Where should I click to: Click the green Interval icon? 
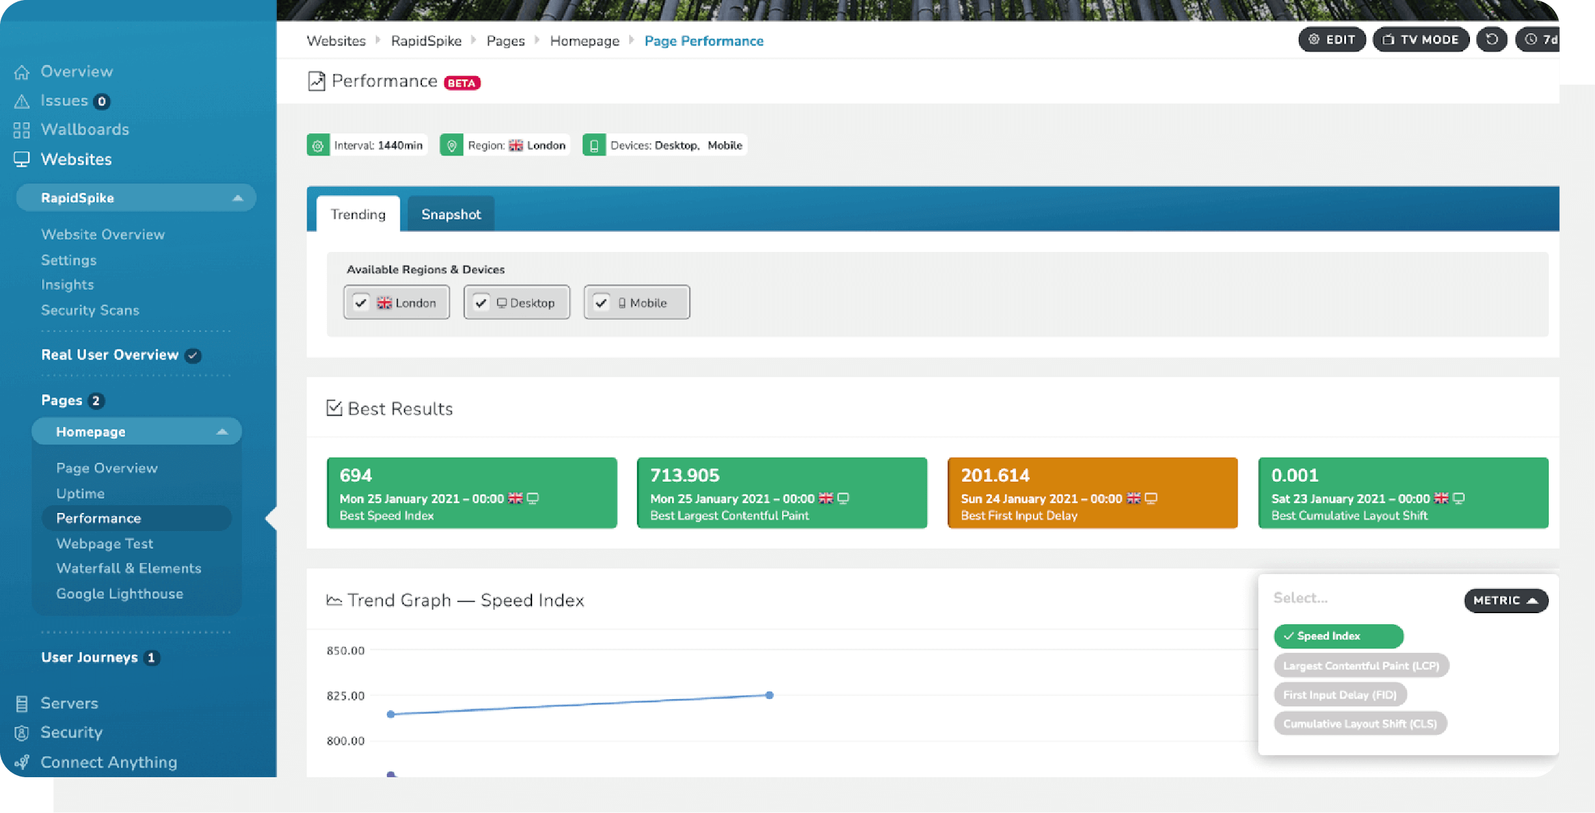[x=318, y=145]
